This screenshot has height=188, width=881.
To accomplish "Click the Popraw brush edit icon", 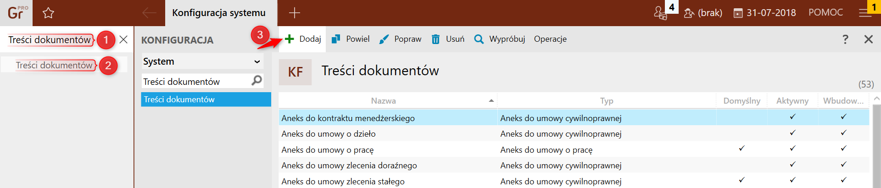I will pos(384,39).
